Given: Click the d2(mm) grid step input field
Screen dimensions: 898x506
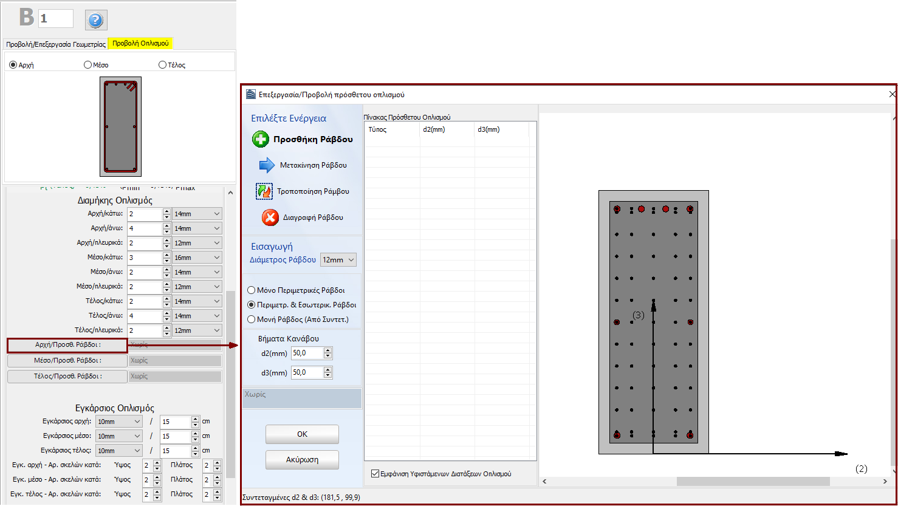Looking at the screenshot, I should tap(307, 354).
